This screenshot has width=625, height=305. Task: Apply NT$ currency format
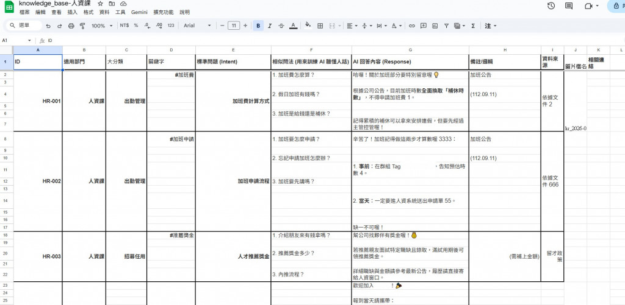(x=124, y=26)
